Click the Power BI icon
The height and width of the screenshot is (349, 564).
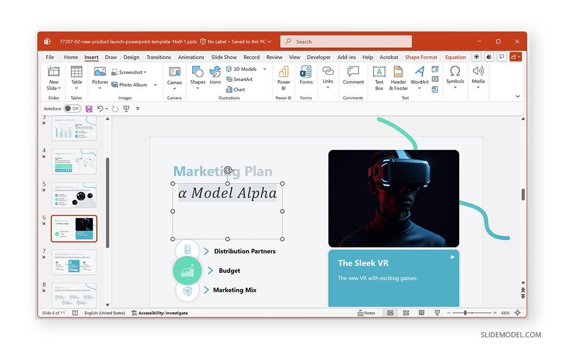point(283,72)
